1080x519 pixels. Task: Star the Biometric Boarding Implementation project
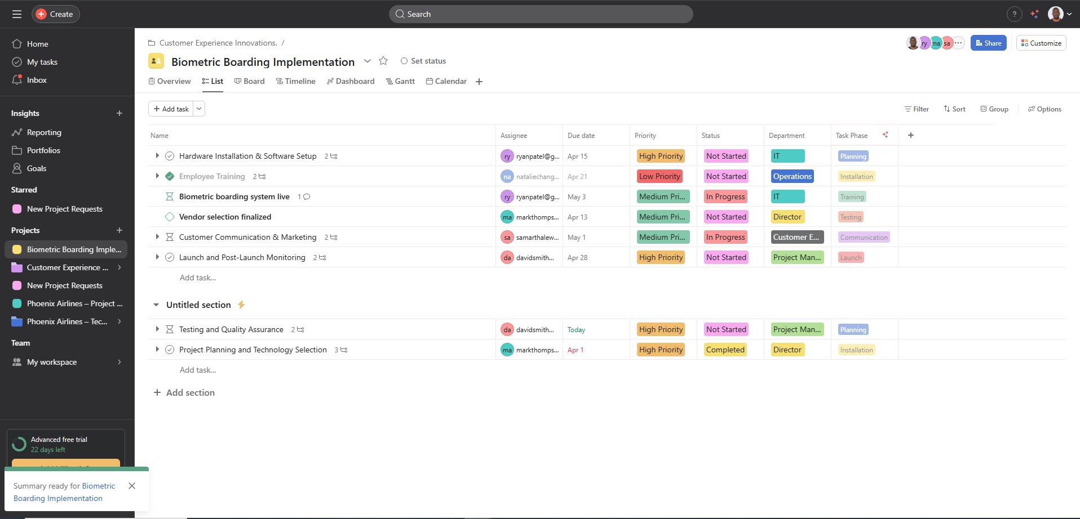coord(383,61)
